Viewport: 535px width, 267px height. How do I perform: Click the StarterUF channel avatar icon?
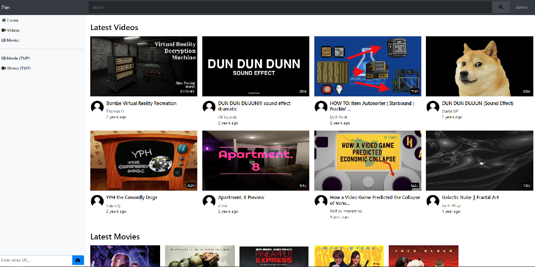coord(433,107)
